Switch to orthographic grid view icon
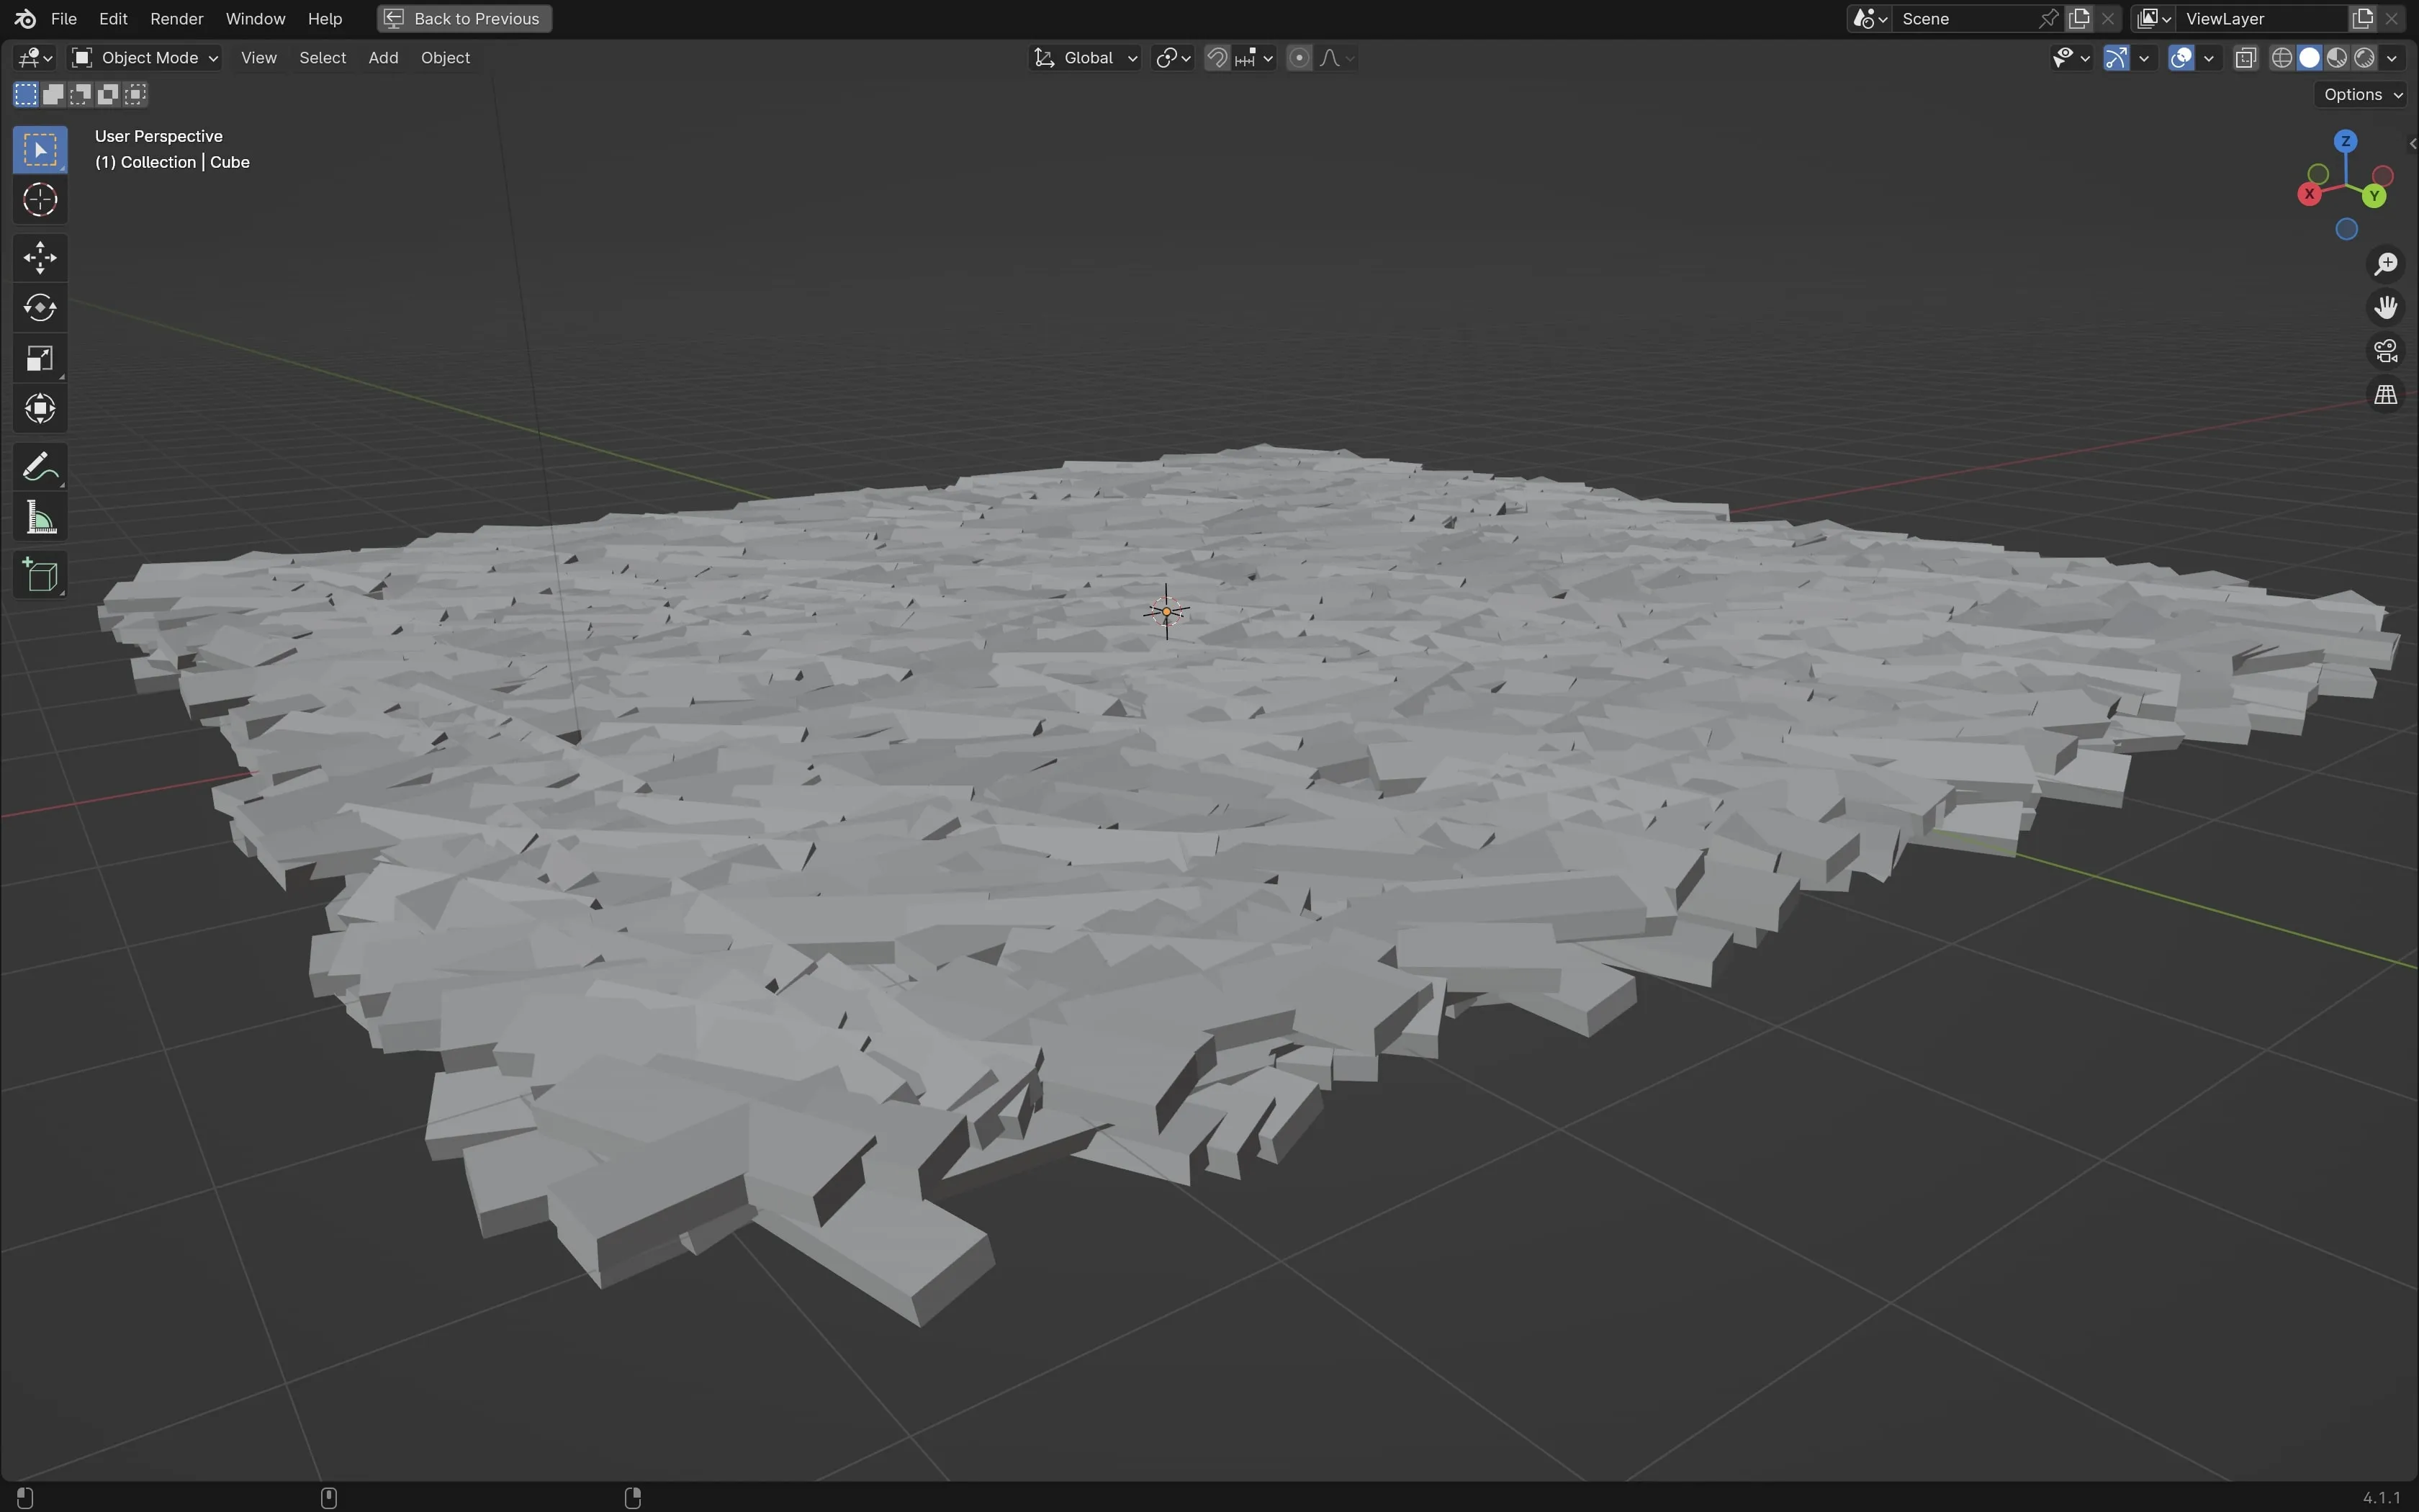 2386,395
